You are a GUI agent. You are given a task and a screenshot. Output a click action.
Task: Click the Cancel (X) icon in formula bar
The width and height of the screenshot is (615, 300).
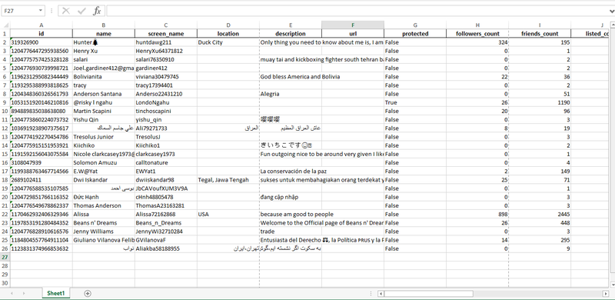[66, 11]
